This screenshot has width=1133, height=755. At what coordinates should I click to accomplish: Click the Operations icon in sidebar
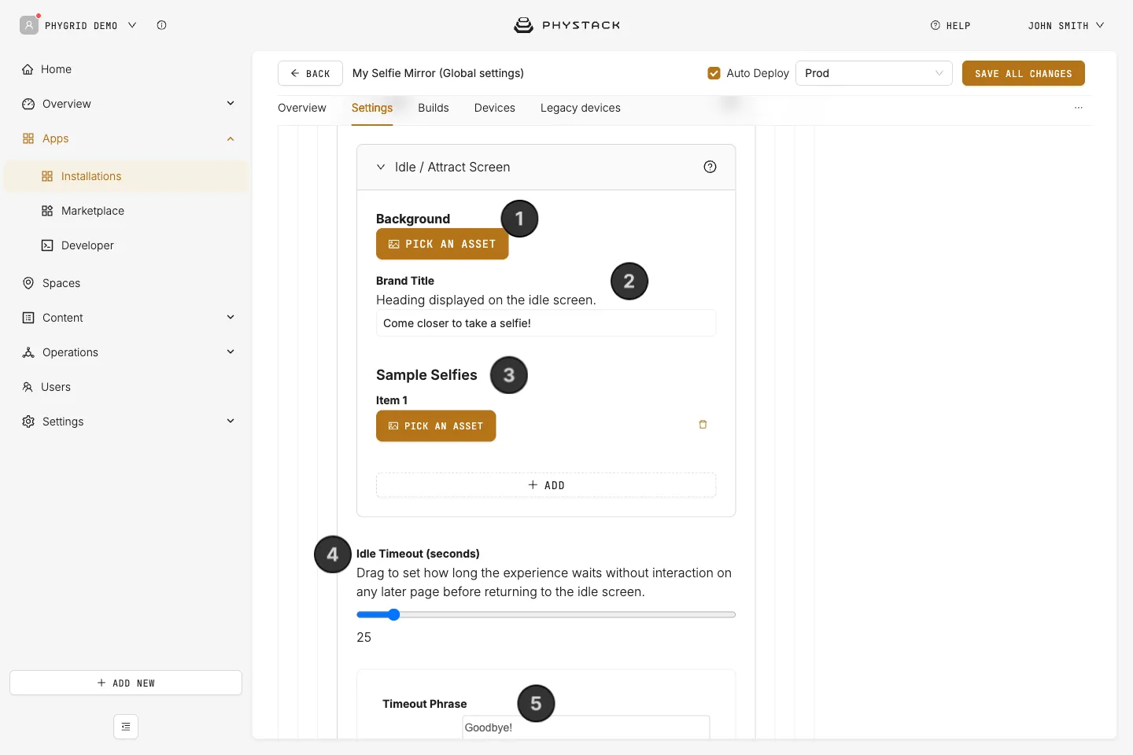coord(28,352)
